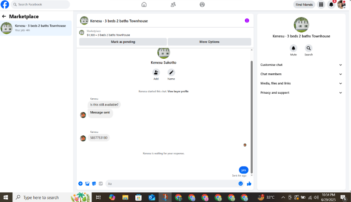Click Add people icon under Kenesu Sukotto
This screenshot has width=351, height=202.
coord(156,72)
